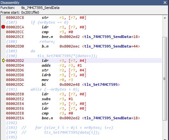Select the address 08002EC8 line
The width and height of the screenshot is (169, 140).
click(x=84, y=18)
